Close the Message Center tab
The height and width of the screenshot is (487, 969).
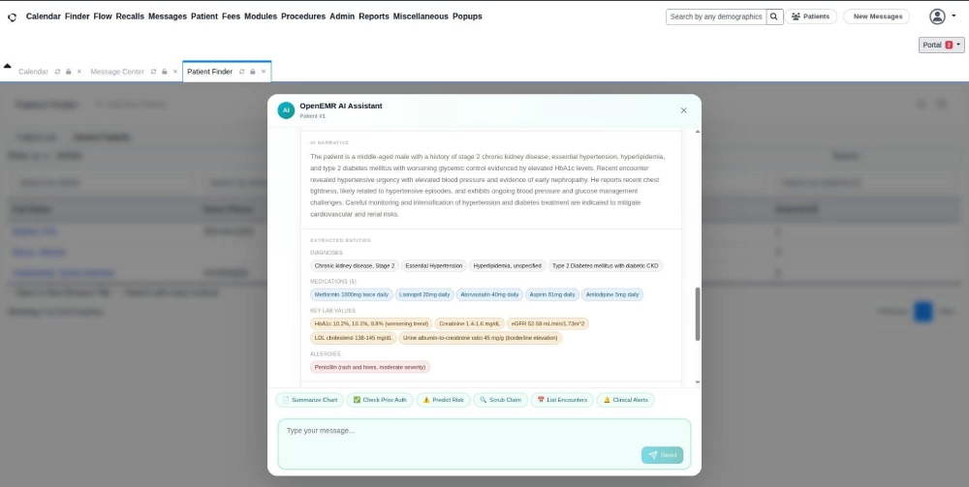174,72
